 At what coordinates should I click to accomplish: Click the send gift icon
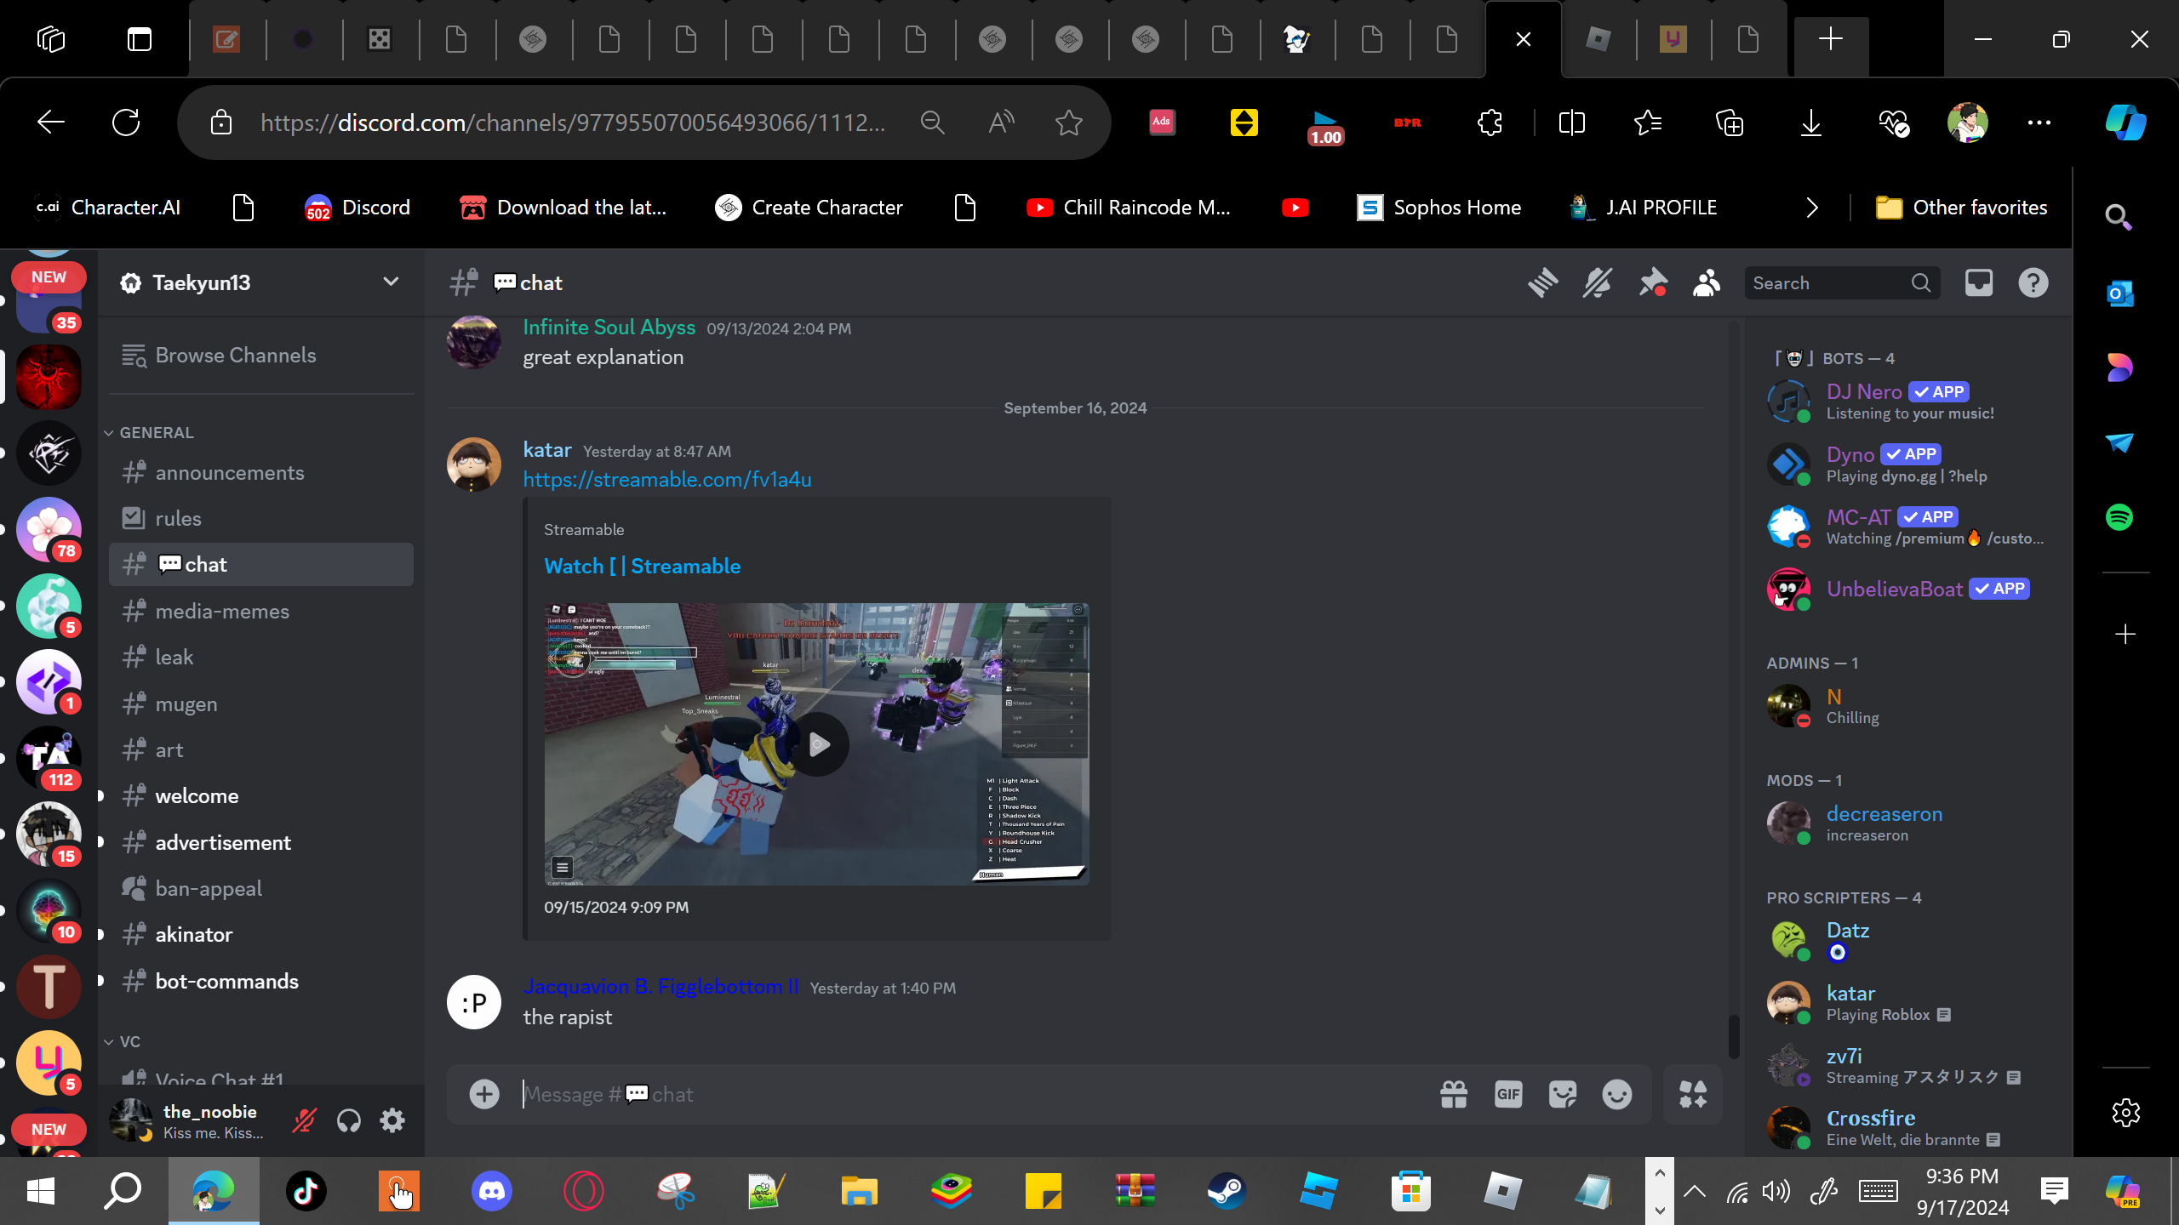tap(1454, 1095)
